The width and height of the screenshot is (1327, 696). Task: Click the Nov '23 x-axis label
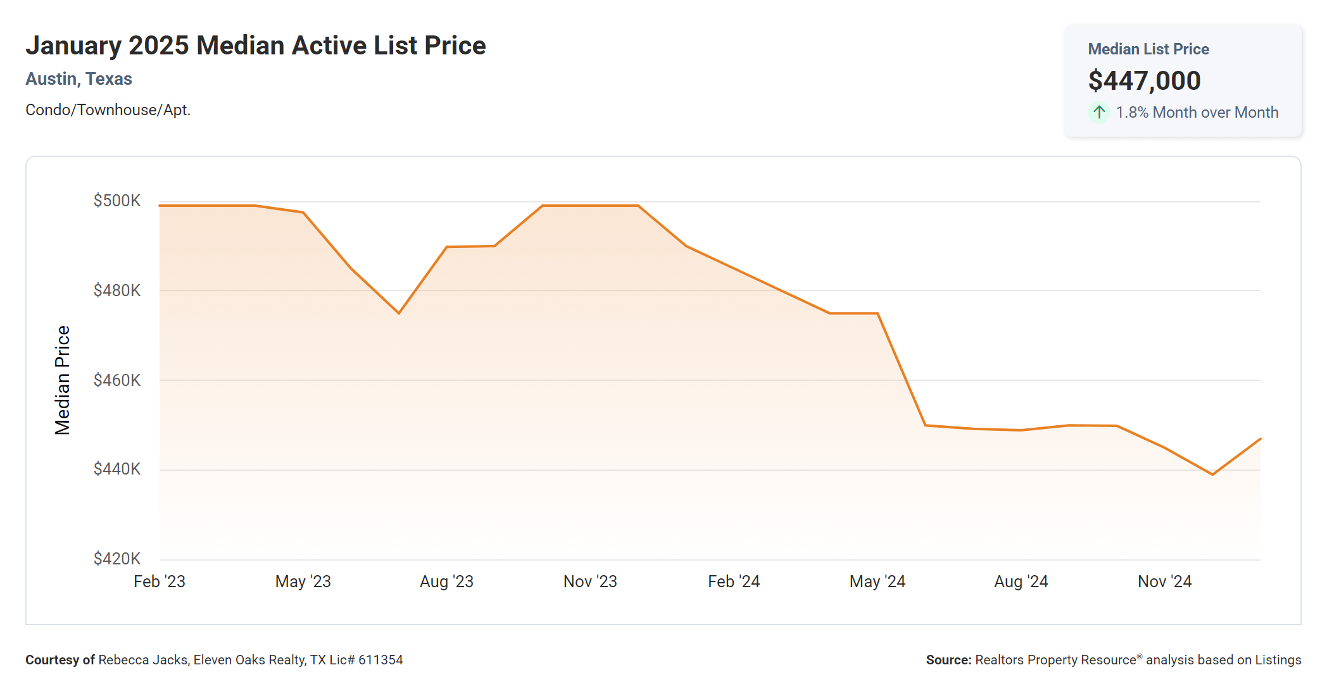(590, 581)
